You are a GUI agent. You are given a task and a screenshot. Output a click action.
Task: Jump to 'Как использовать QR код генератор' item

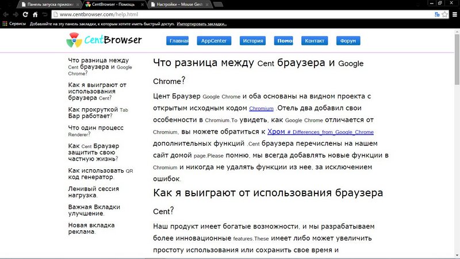tap(100, 174)
